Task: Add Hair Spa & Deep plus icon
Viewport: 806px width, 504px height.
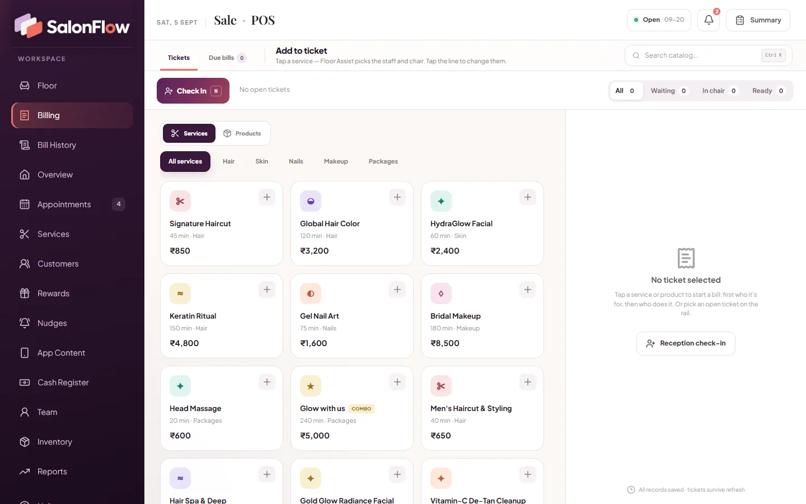Action: click(267, 474)
